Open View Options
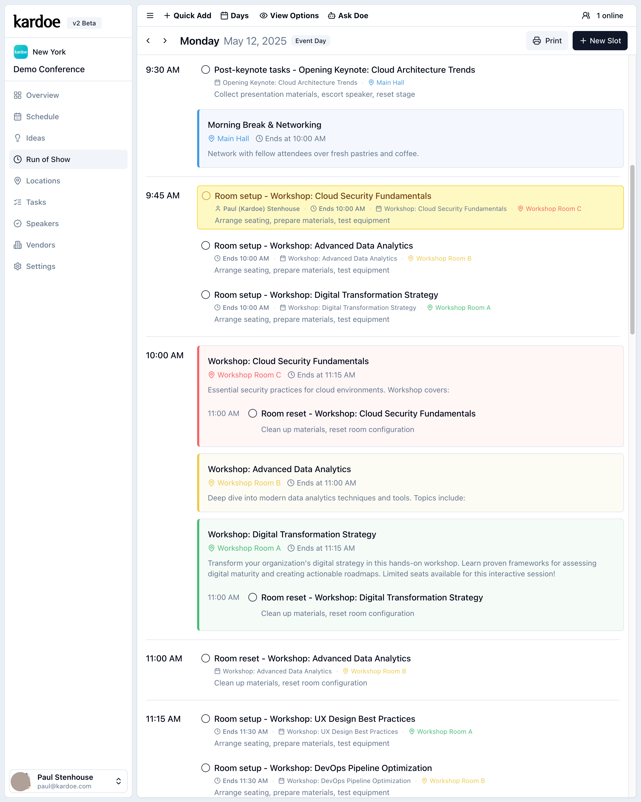This screenshot has height=802, width=641. click(x=289, y=16)
